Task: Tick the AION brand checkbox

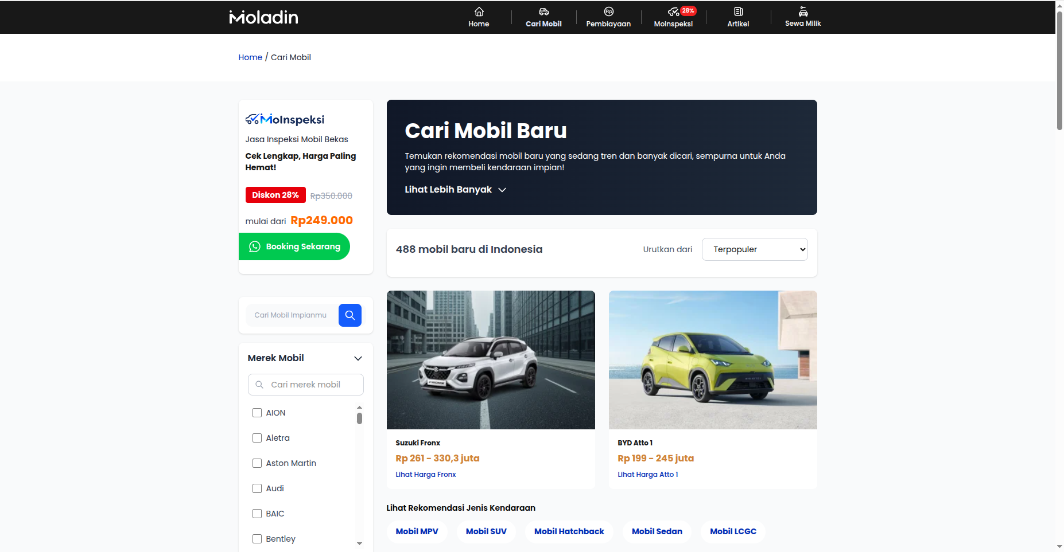Action: (x=257, y=413)
